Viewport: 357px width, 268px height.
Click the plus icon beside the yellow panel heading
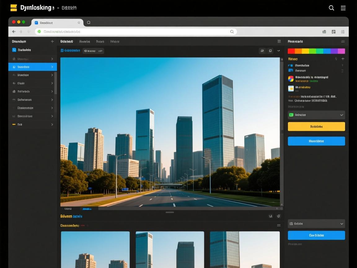click(x=343, y=59)
